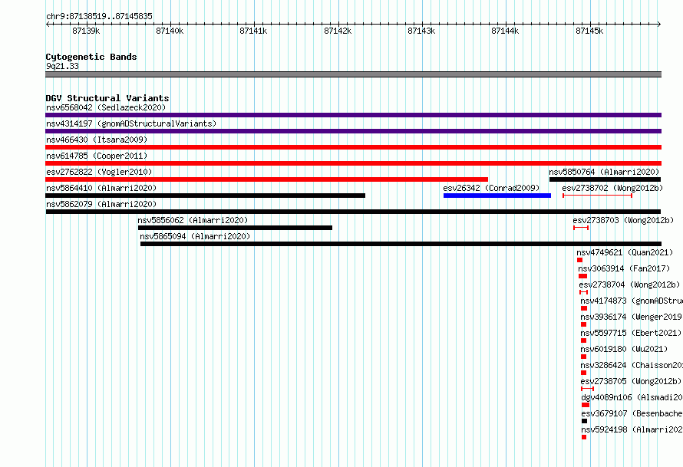Select the gray 9q21.33 cytogenetic band bar
The height and width of the screenshot is (467, 683).
coord(353,74)
